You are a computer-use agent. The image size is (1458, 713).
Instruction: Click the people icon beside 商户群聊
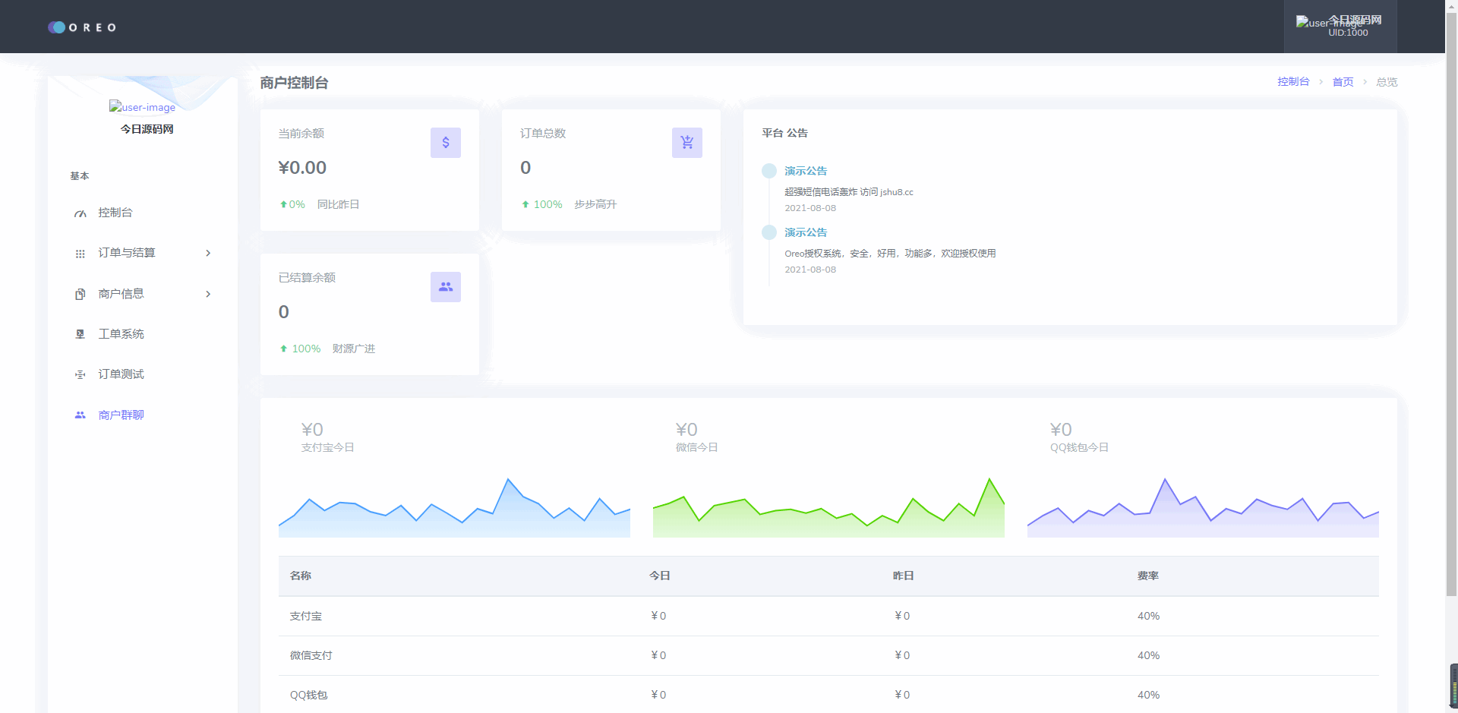80,415
